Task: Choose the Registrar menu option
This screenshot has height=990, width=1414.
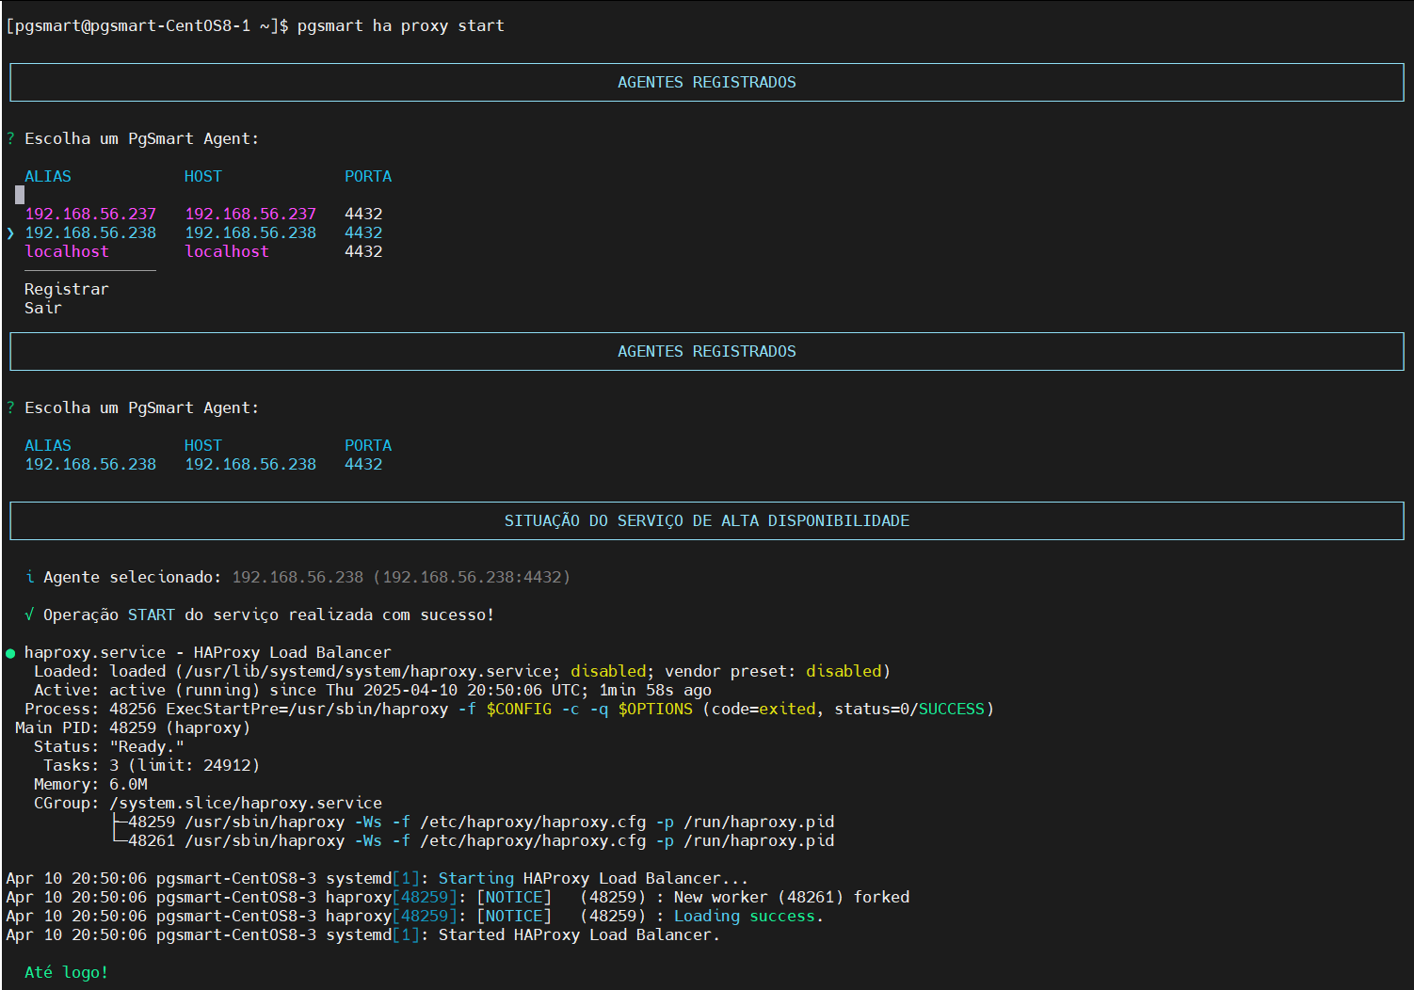Action: point(67,289)
